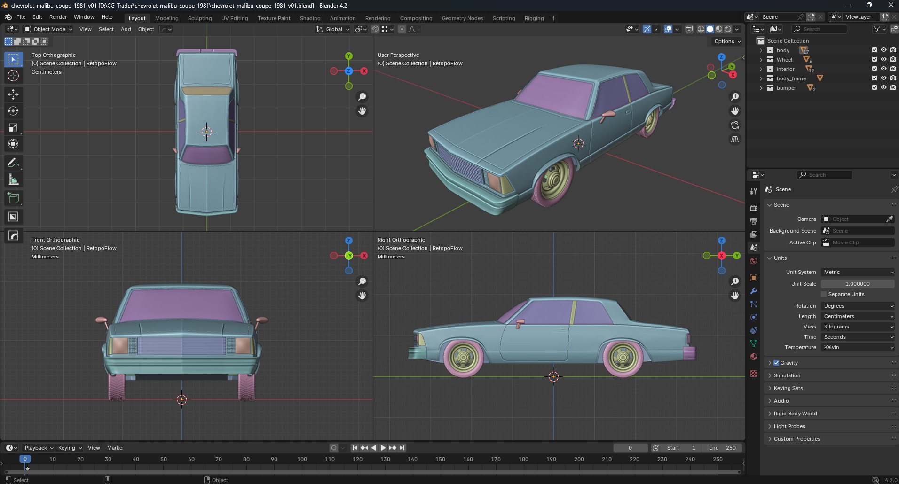Disable the Gravity checkbox
The image size is (899, 484).
tap(776, 363)
